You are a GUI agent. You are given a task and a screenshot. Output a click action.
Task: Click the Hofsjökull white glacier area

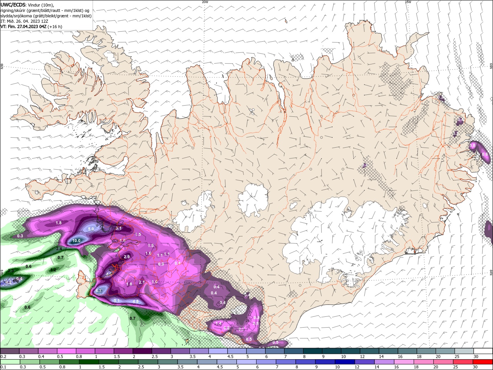click(x=253, y=200)
